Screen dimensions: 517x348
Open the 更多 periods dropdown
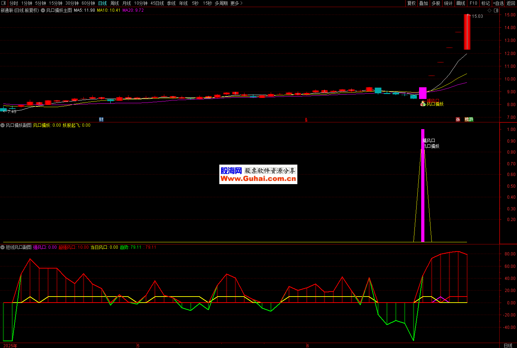[x=236, y=3]
